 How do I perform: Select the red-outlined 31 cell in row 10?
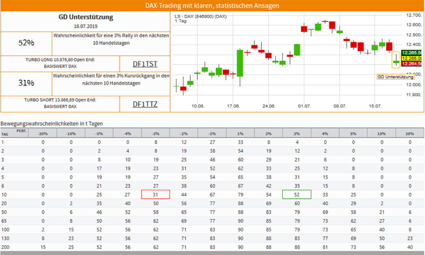tap(156, 194)
